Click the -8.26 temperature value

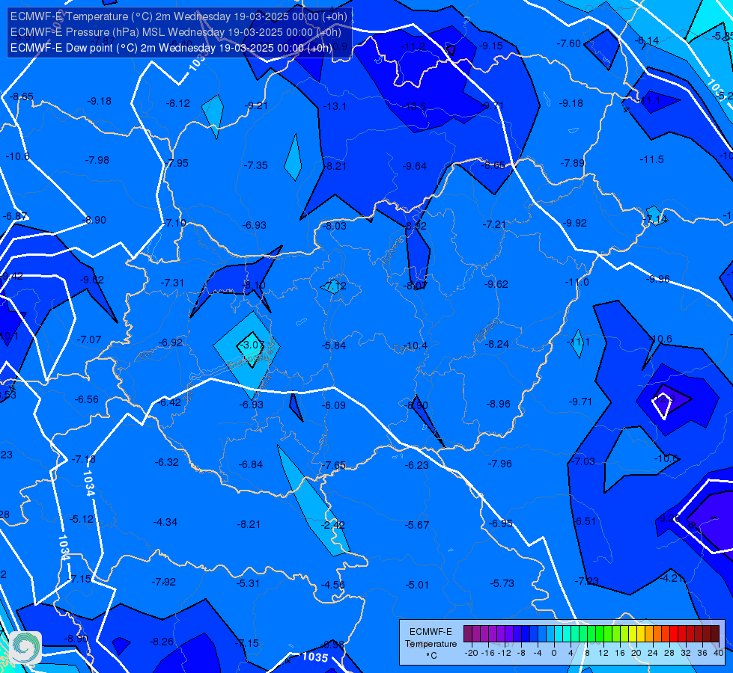click(161, 642)
